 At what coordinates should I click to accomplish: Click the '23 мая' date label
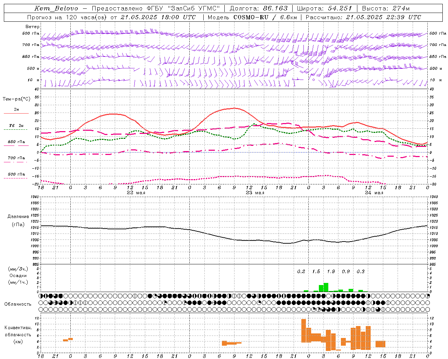pos(255,193)
